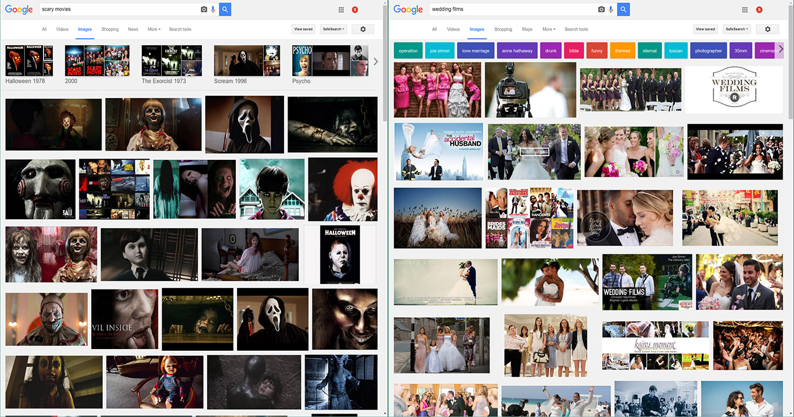Click blue search magnifier button in scary movies window
The height and width of the screenshot is (417, 794).
[225, 10]
